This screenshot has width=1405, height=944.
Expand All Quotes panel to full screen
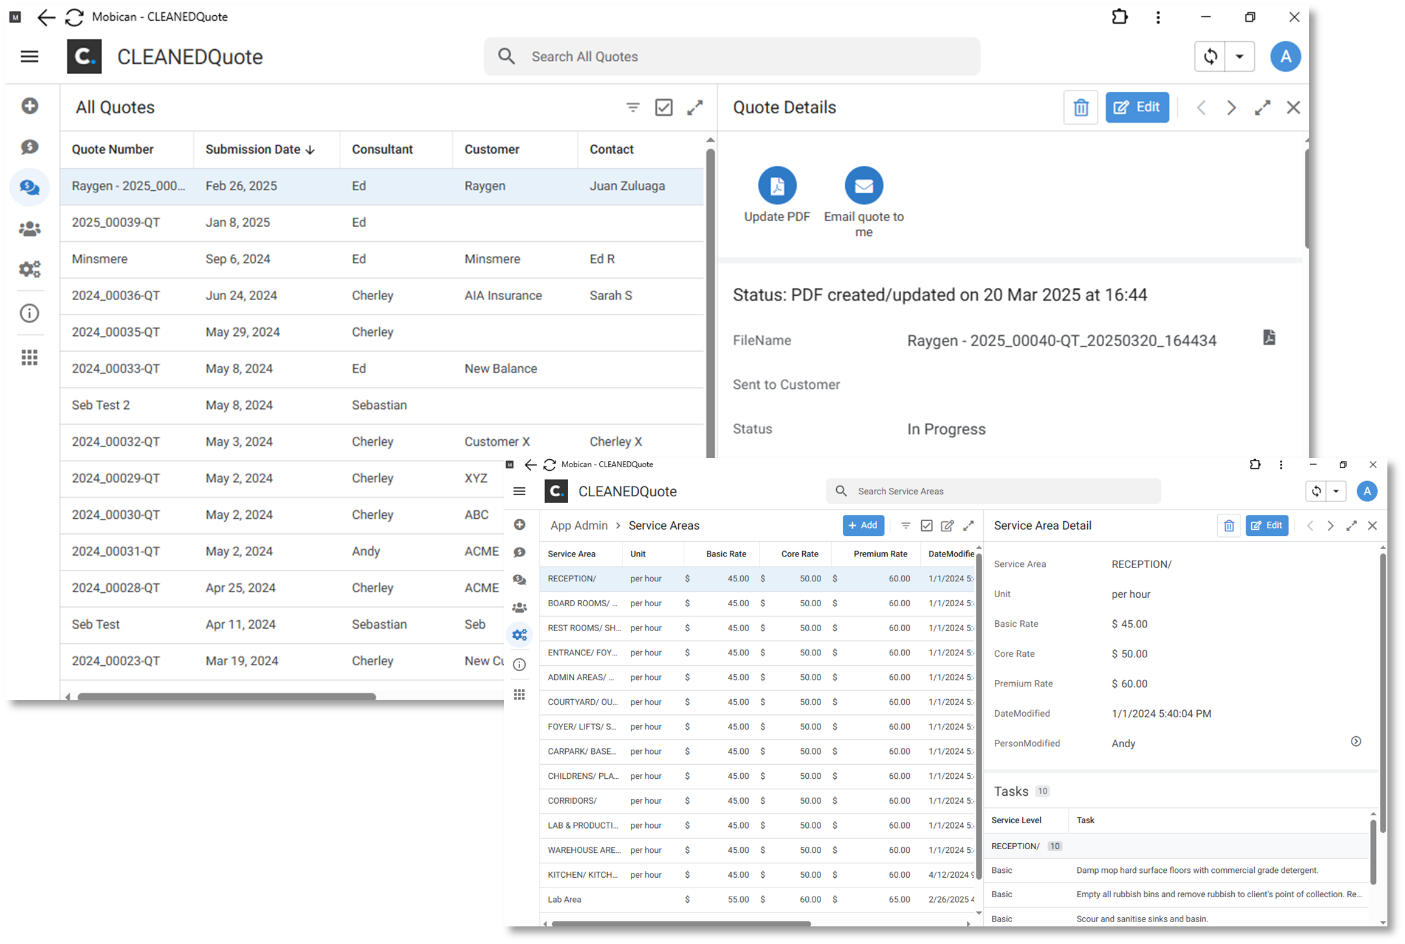695,108
